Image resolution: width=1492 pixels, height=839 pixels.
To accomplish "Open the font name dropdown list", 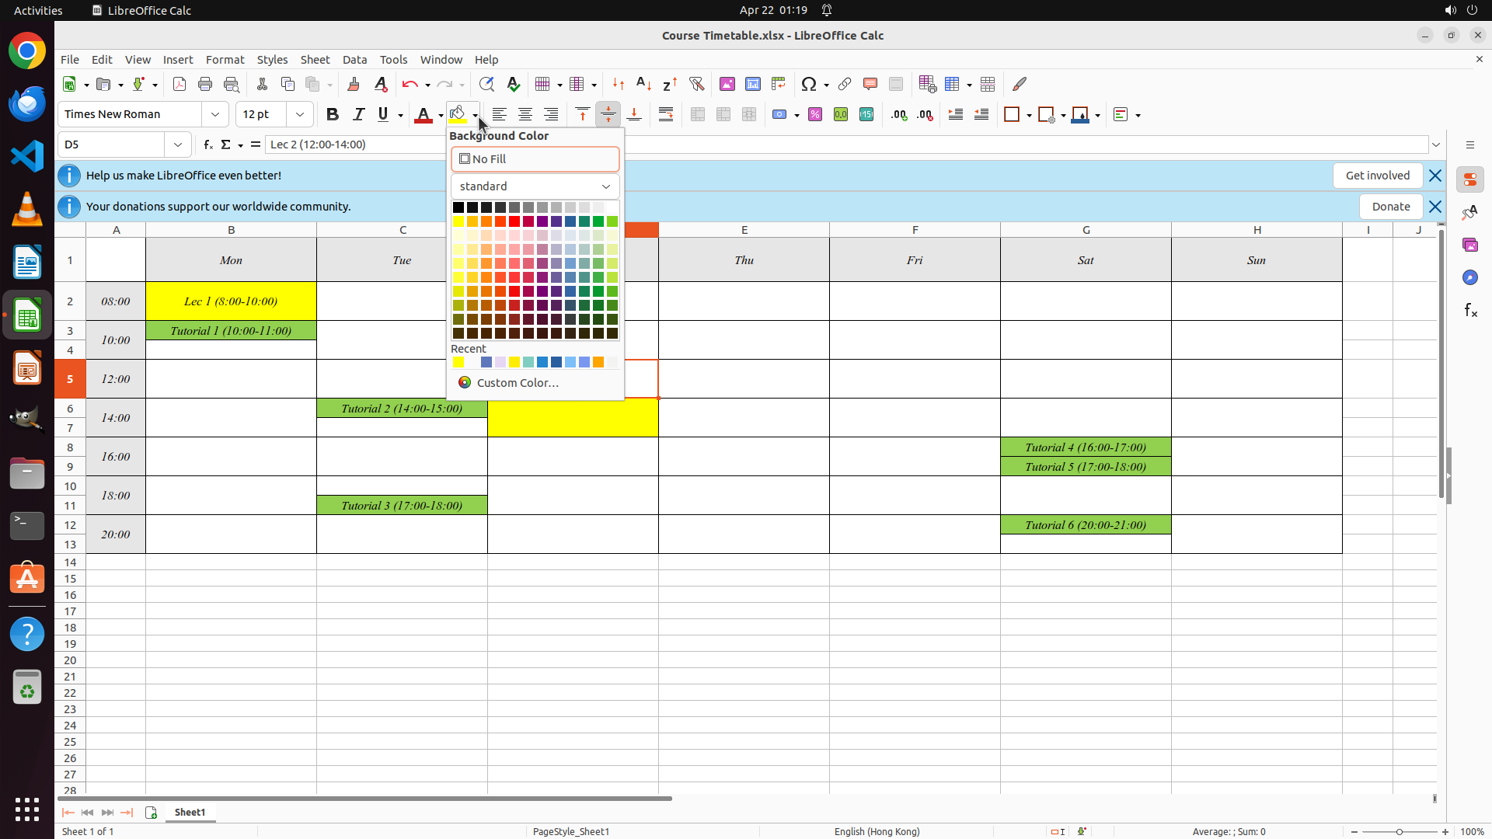I will 215,114.
